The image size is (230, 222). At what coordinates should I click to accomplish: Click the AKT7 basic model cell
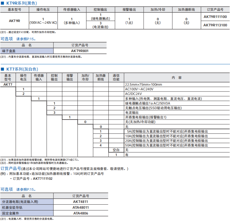(x=8, y=85)
